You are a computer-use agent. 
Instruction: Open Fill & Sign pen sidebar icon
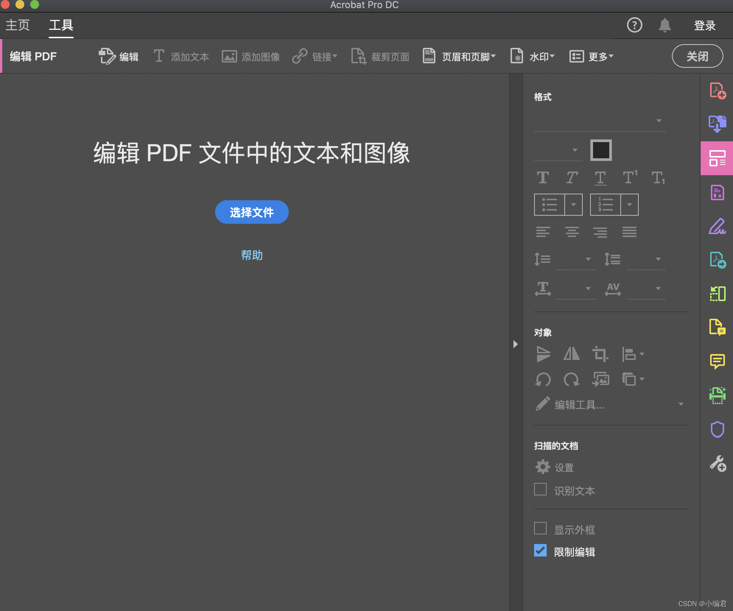click(x=718, y=226)
